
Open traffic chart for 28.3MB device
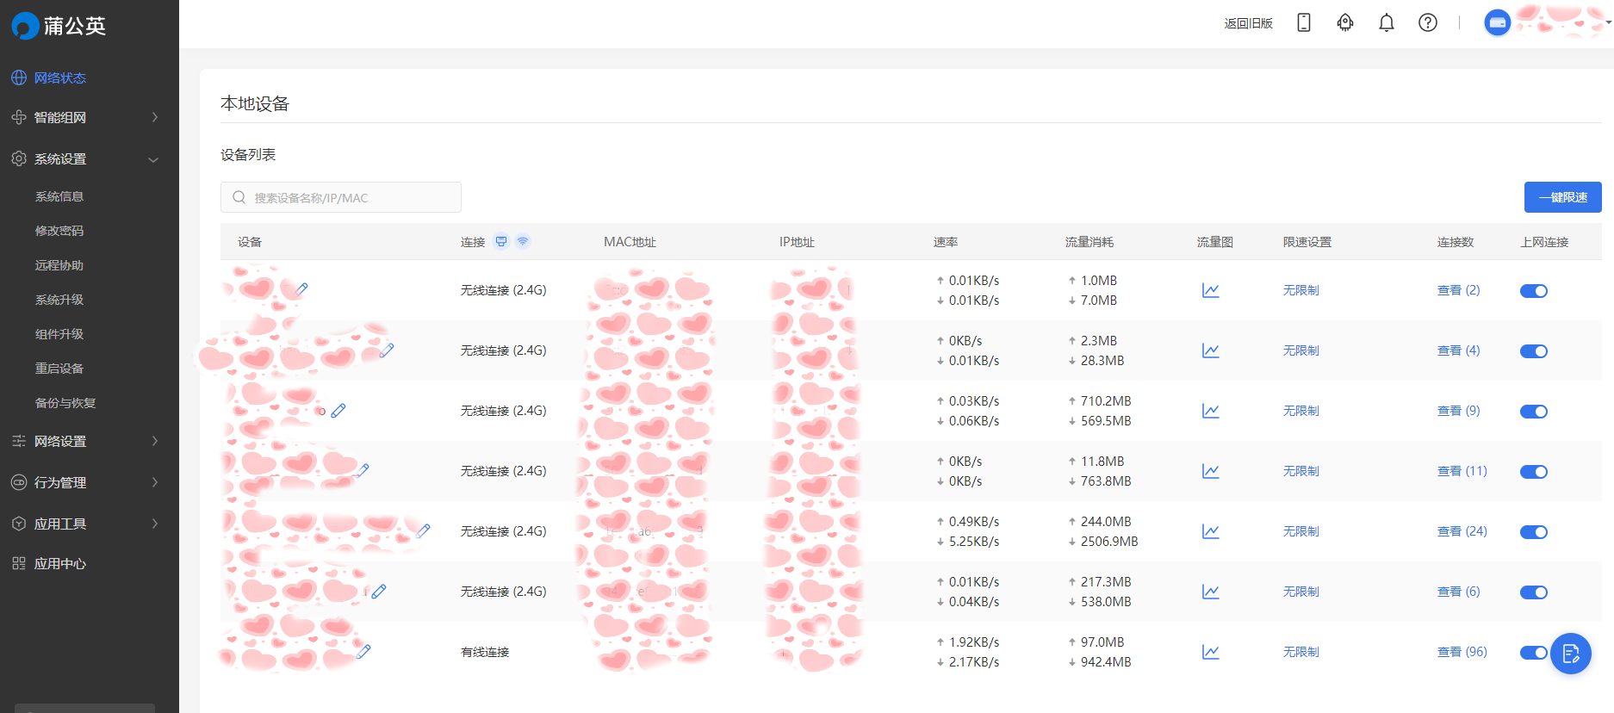pos(1211,350)
